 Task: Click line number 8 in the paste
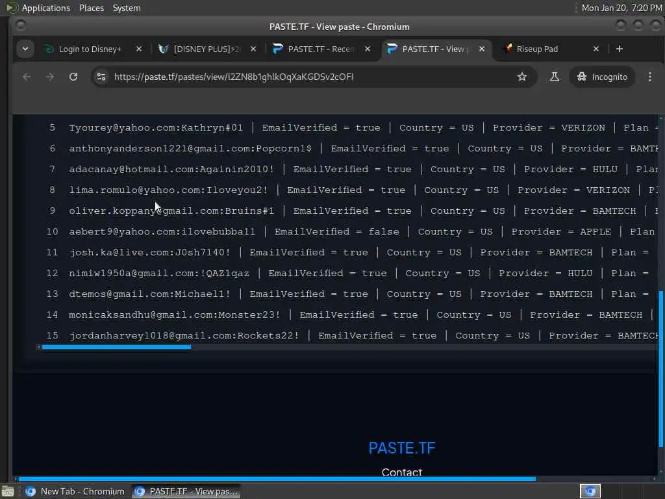click(52, 190)
